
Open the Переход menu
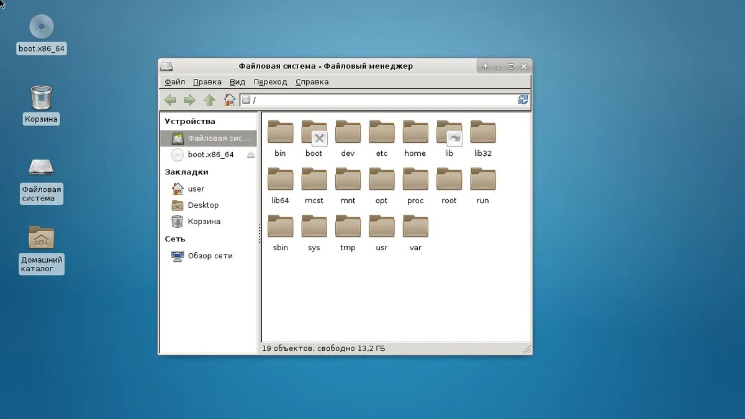(270, 82)
